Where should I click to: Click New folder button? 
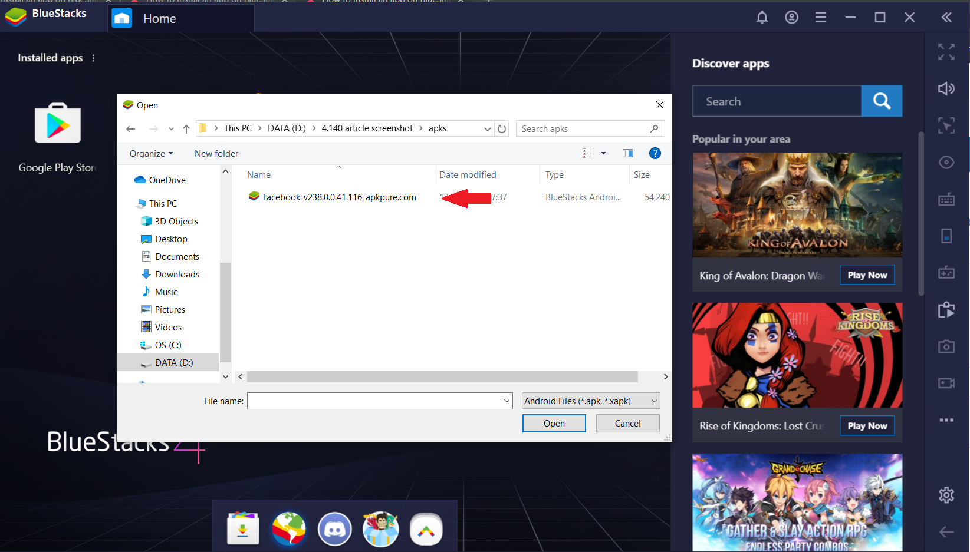(x=216, y=154)
